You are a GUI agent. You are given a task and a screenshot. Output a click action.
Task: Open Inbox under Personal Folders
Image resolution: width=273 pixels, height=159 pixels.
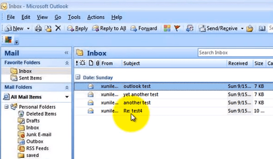point(33,128)
